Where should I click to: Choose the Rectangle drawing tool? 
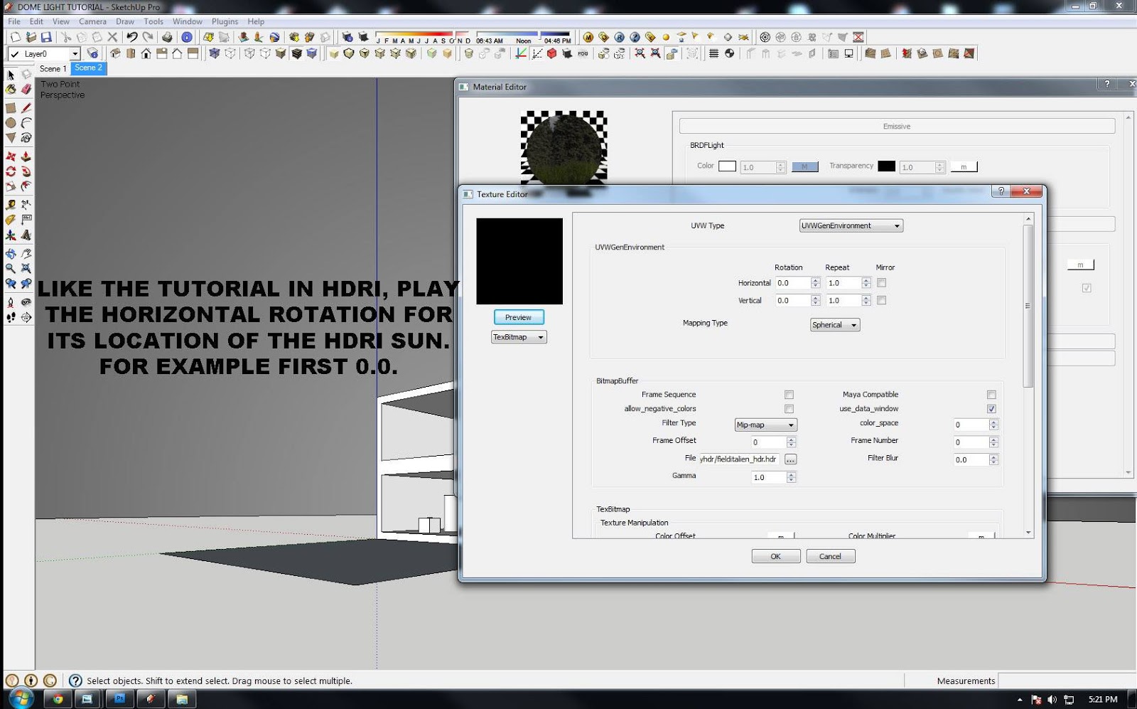click(10, 107)
